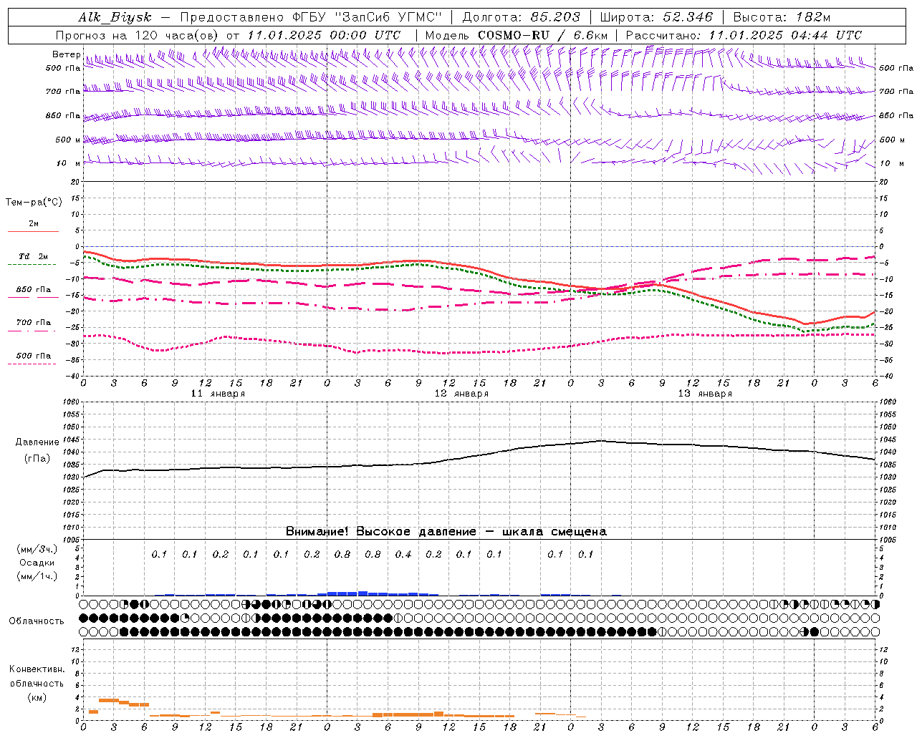Select the Тем-ра(°C) temperature label

tap(34, 203)
